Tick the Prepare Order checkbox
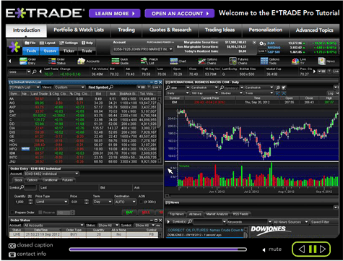The image size is (343, 261). [12, 213]
